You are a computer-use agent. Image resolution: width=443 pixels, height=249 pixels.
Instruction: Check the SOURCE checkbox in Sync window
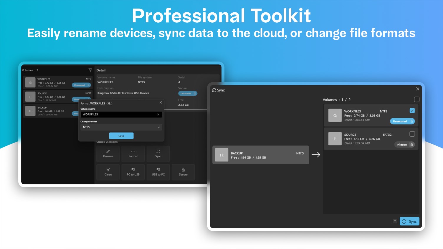point(412,134)
